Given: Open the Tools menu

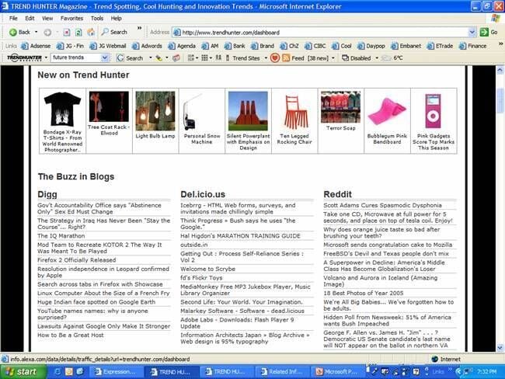Looking at the screenshot, I should click(96, 17).
